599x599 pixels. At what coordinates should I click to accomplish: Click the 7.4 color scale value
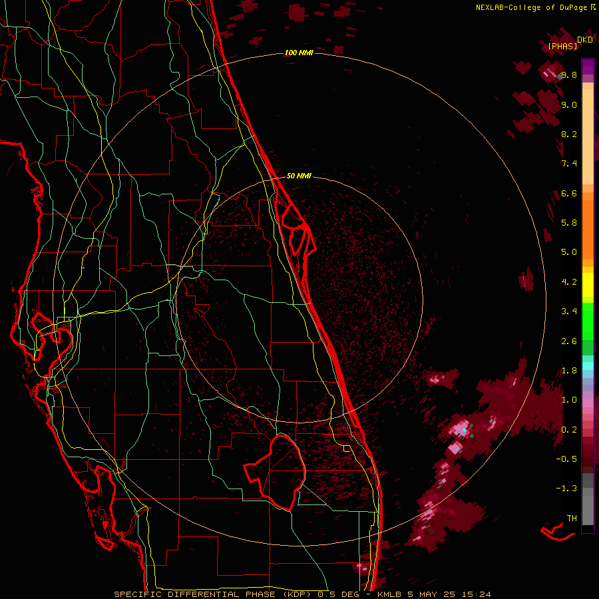[569, 164]
